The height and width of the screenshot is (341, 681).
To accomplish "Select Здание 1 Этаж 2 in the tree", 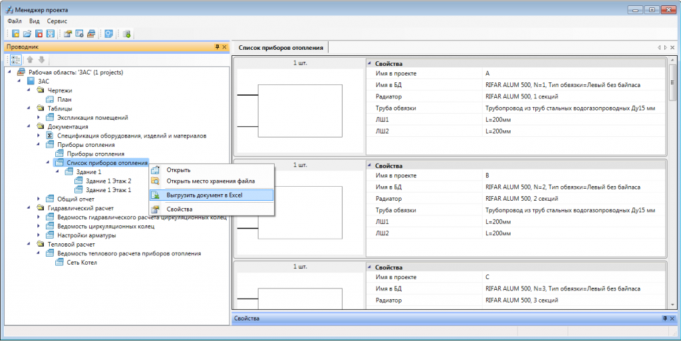I will click(108, 181).
